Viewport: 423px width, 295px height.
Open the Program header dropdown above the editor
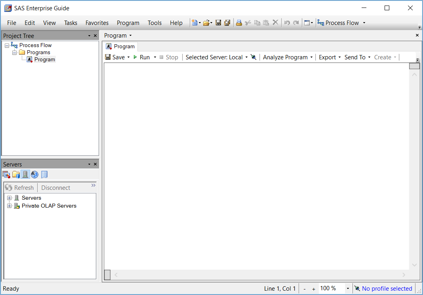pos(131,36)
